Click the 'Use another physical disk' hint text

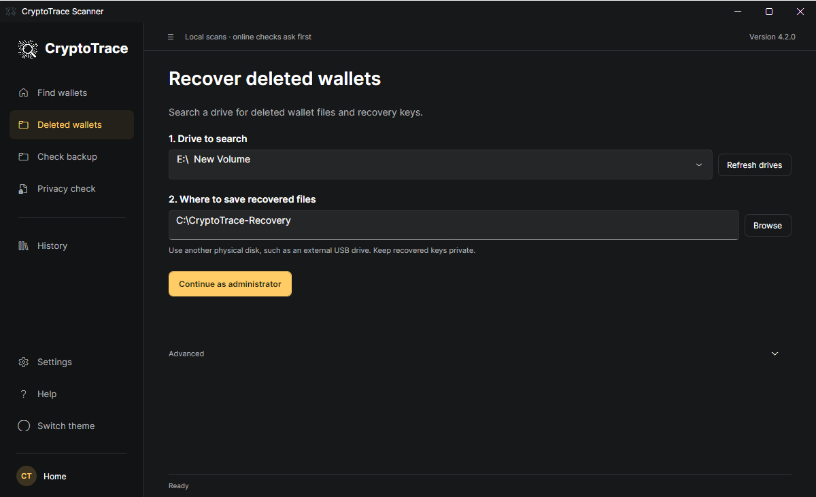coord(322,250)
